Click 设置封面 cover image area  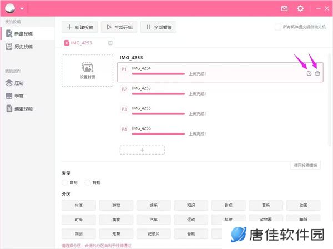coord(88,71)
